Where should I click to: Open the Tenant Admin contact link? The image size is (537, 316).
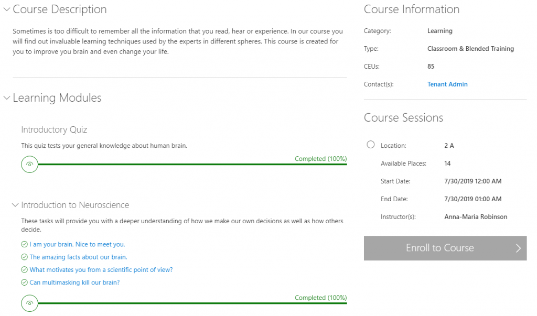447,84
